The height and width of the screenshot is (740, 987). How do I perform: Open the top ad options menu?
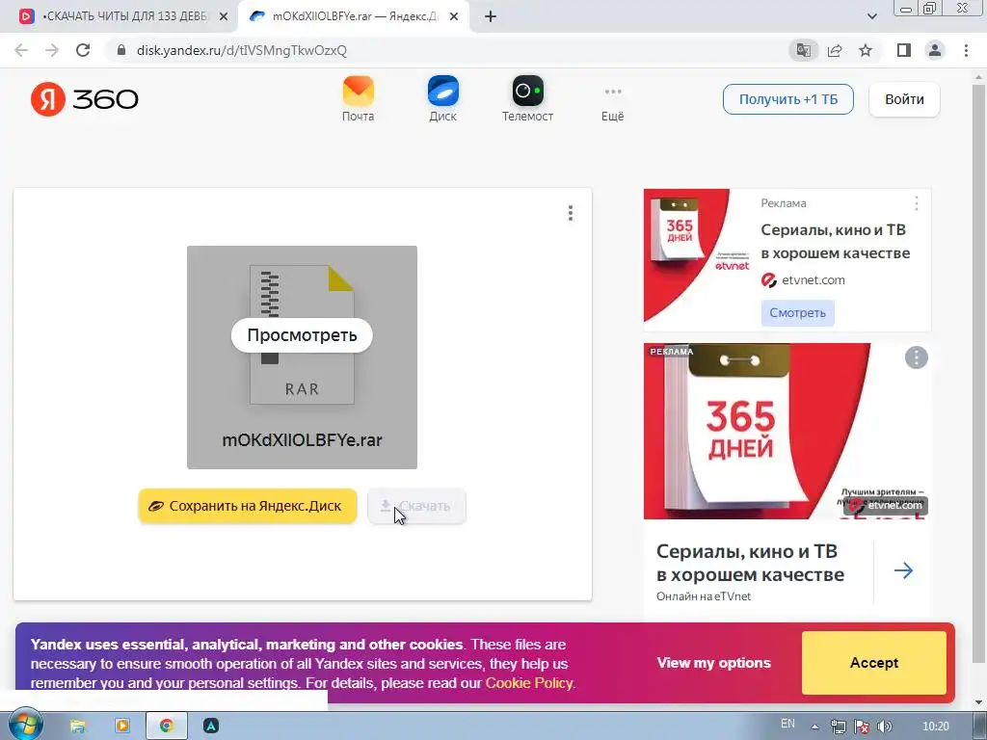pyautogui.click(x=917, y=203)
